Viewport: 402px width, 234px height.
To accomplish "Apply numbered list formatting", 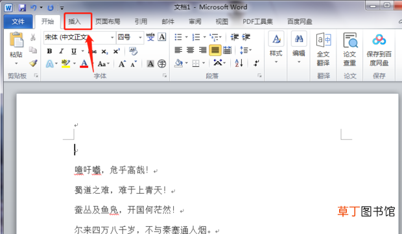I will [196, 37].
